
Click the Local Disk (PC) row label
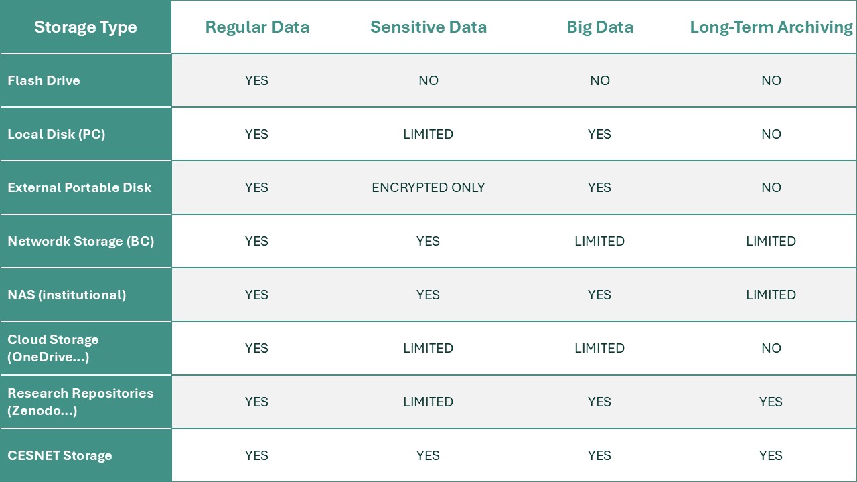point(56,134)
